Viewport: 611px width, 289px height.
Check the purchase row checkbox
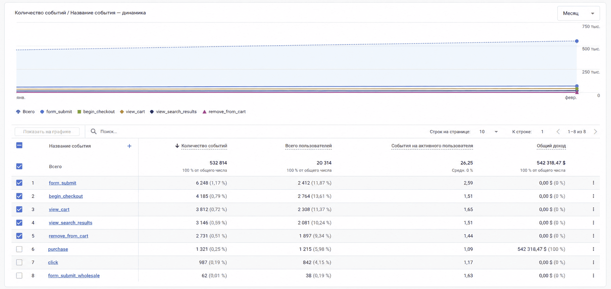pos(19,249)
